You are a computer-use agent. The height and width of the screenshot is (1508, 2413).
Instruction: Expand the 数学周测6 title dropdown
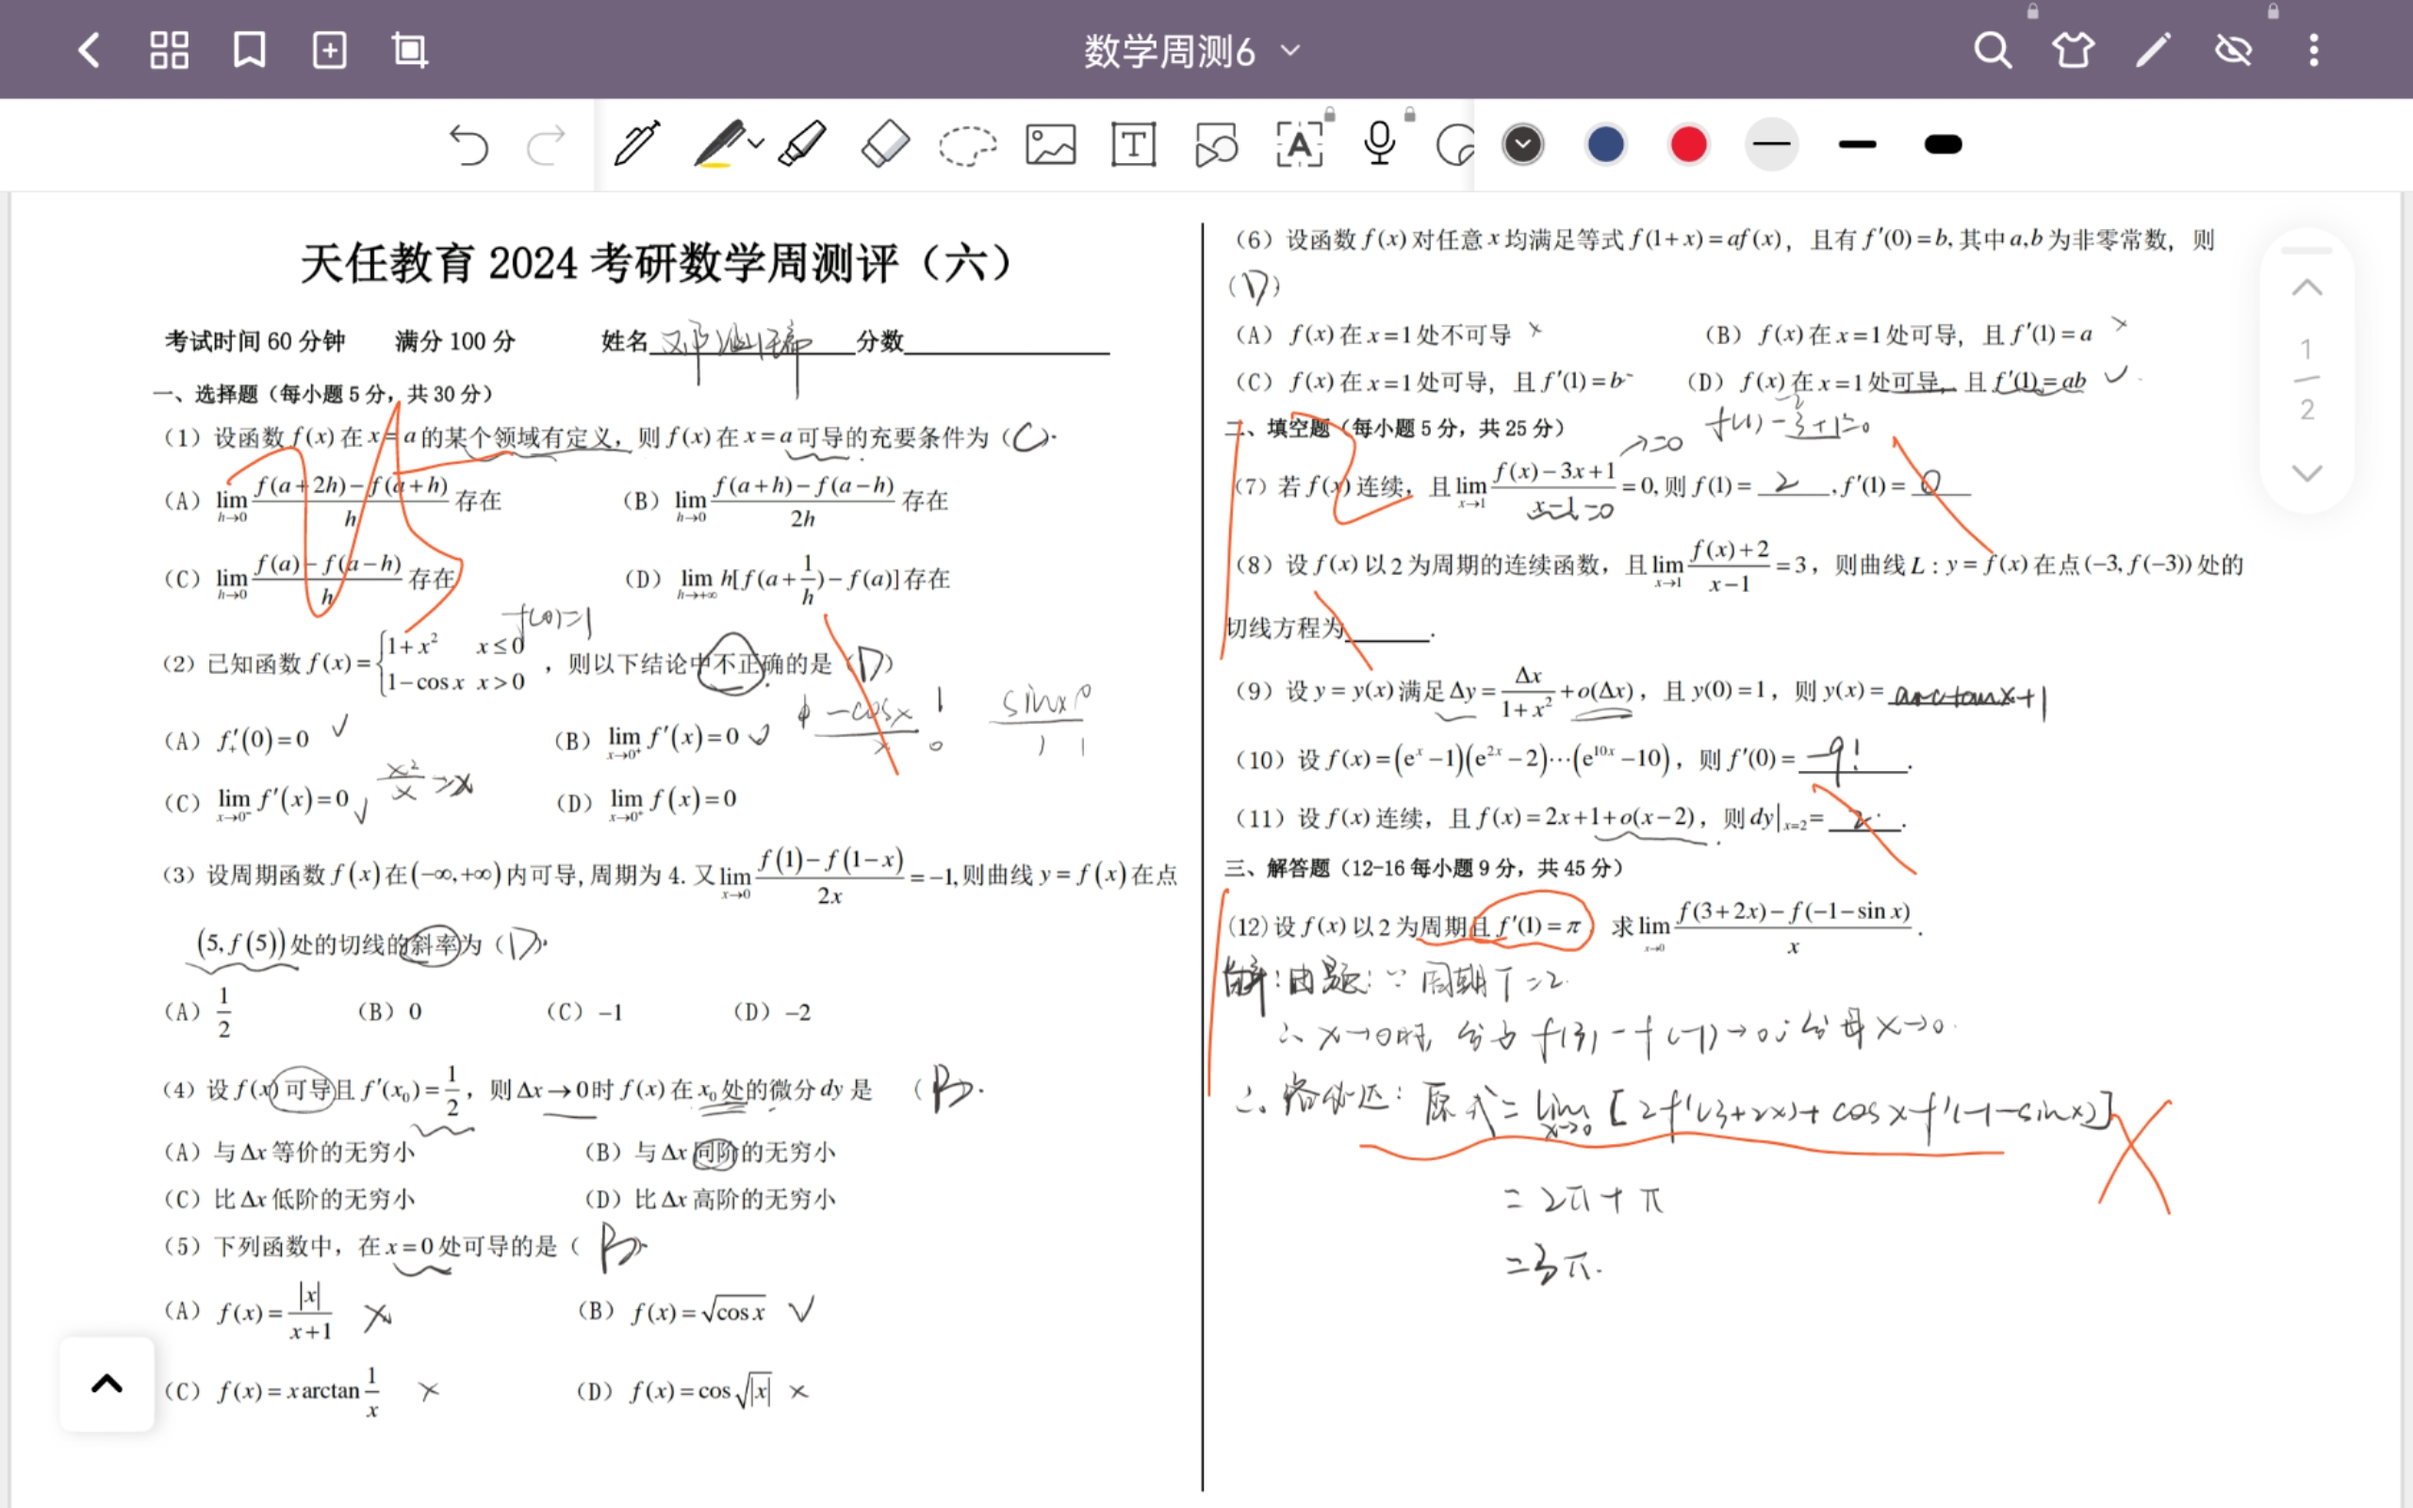[x=1290, y=50]
